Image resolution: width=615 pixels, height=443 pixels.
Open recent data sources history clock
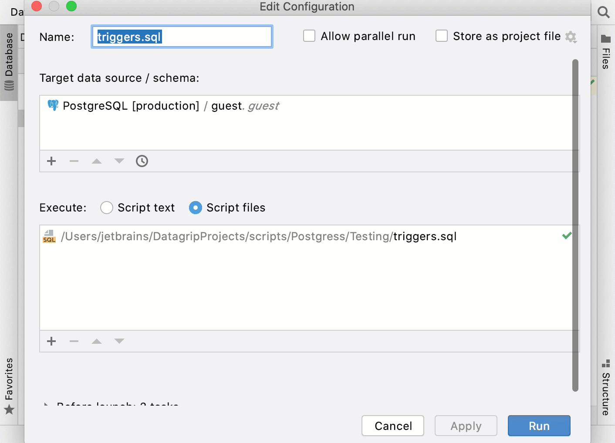coord(142,161)
